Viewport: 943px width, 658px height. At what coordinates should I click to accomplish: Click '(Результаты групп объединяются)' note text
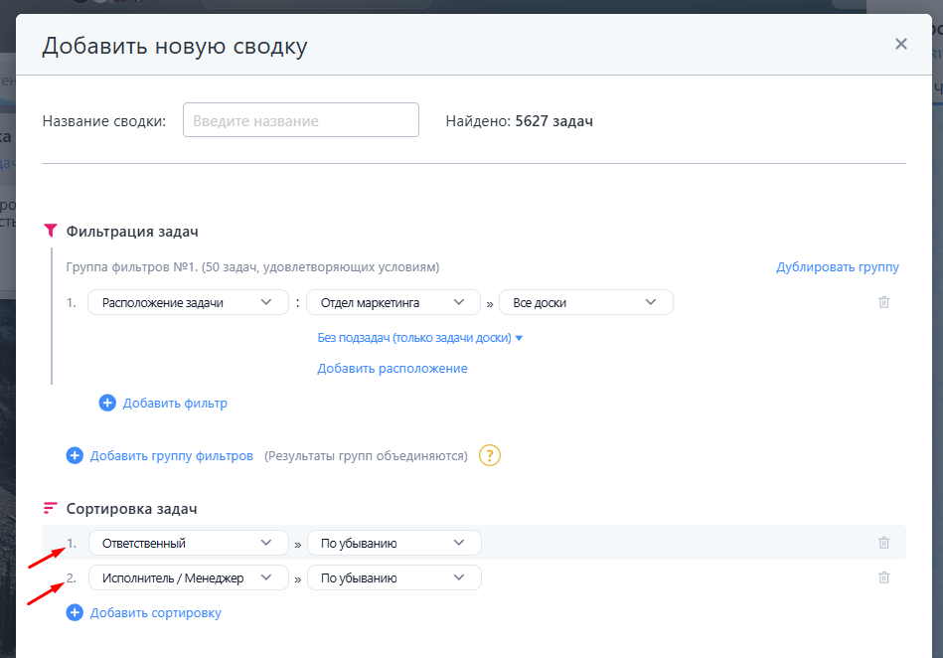click(366, 456)
